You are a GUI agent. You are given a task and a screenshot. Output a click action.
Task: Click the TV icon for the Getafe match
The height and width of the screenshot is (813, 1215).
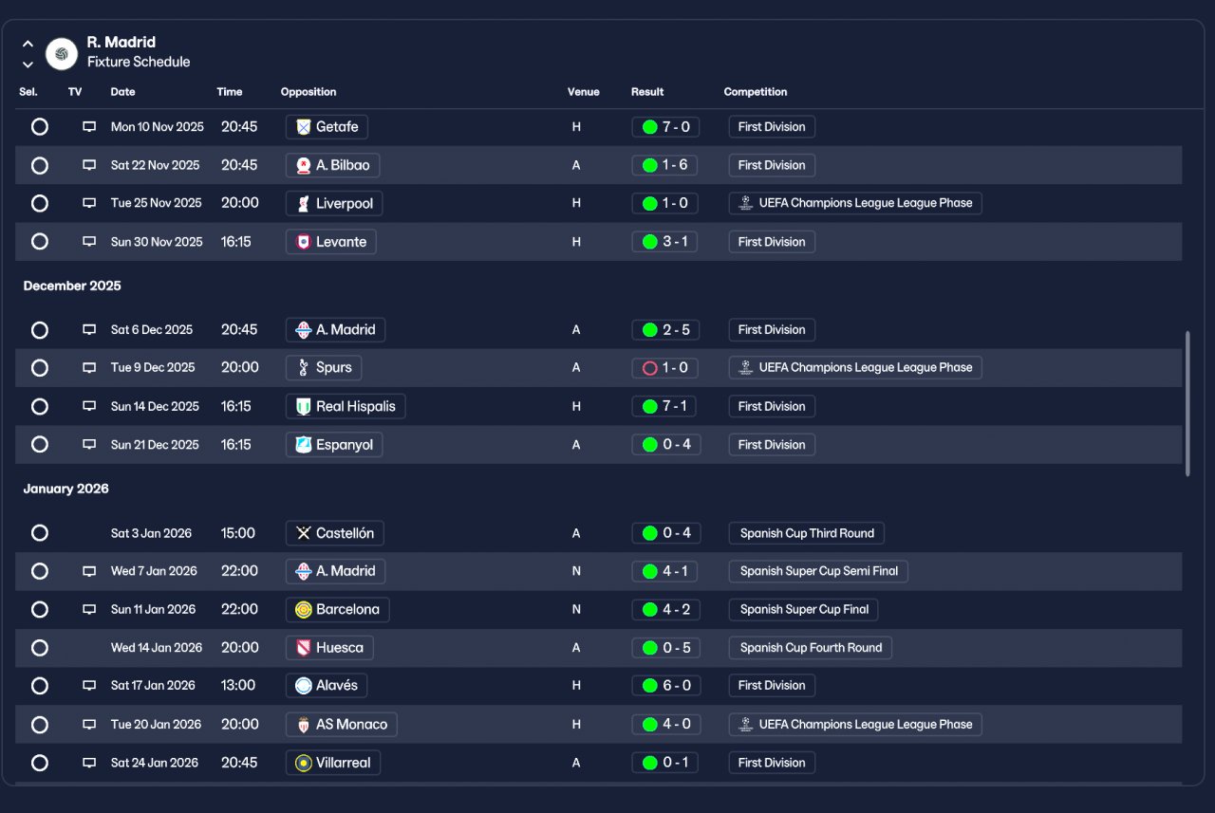[89, 126]
